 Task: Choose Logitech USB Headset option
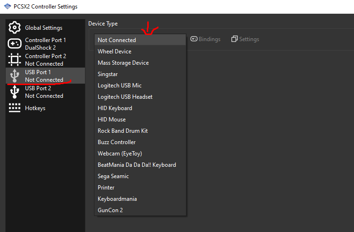click(140, 97)
